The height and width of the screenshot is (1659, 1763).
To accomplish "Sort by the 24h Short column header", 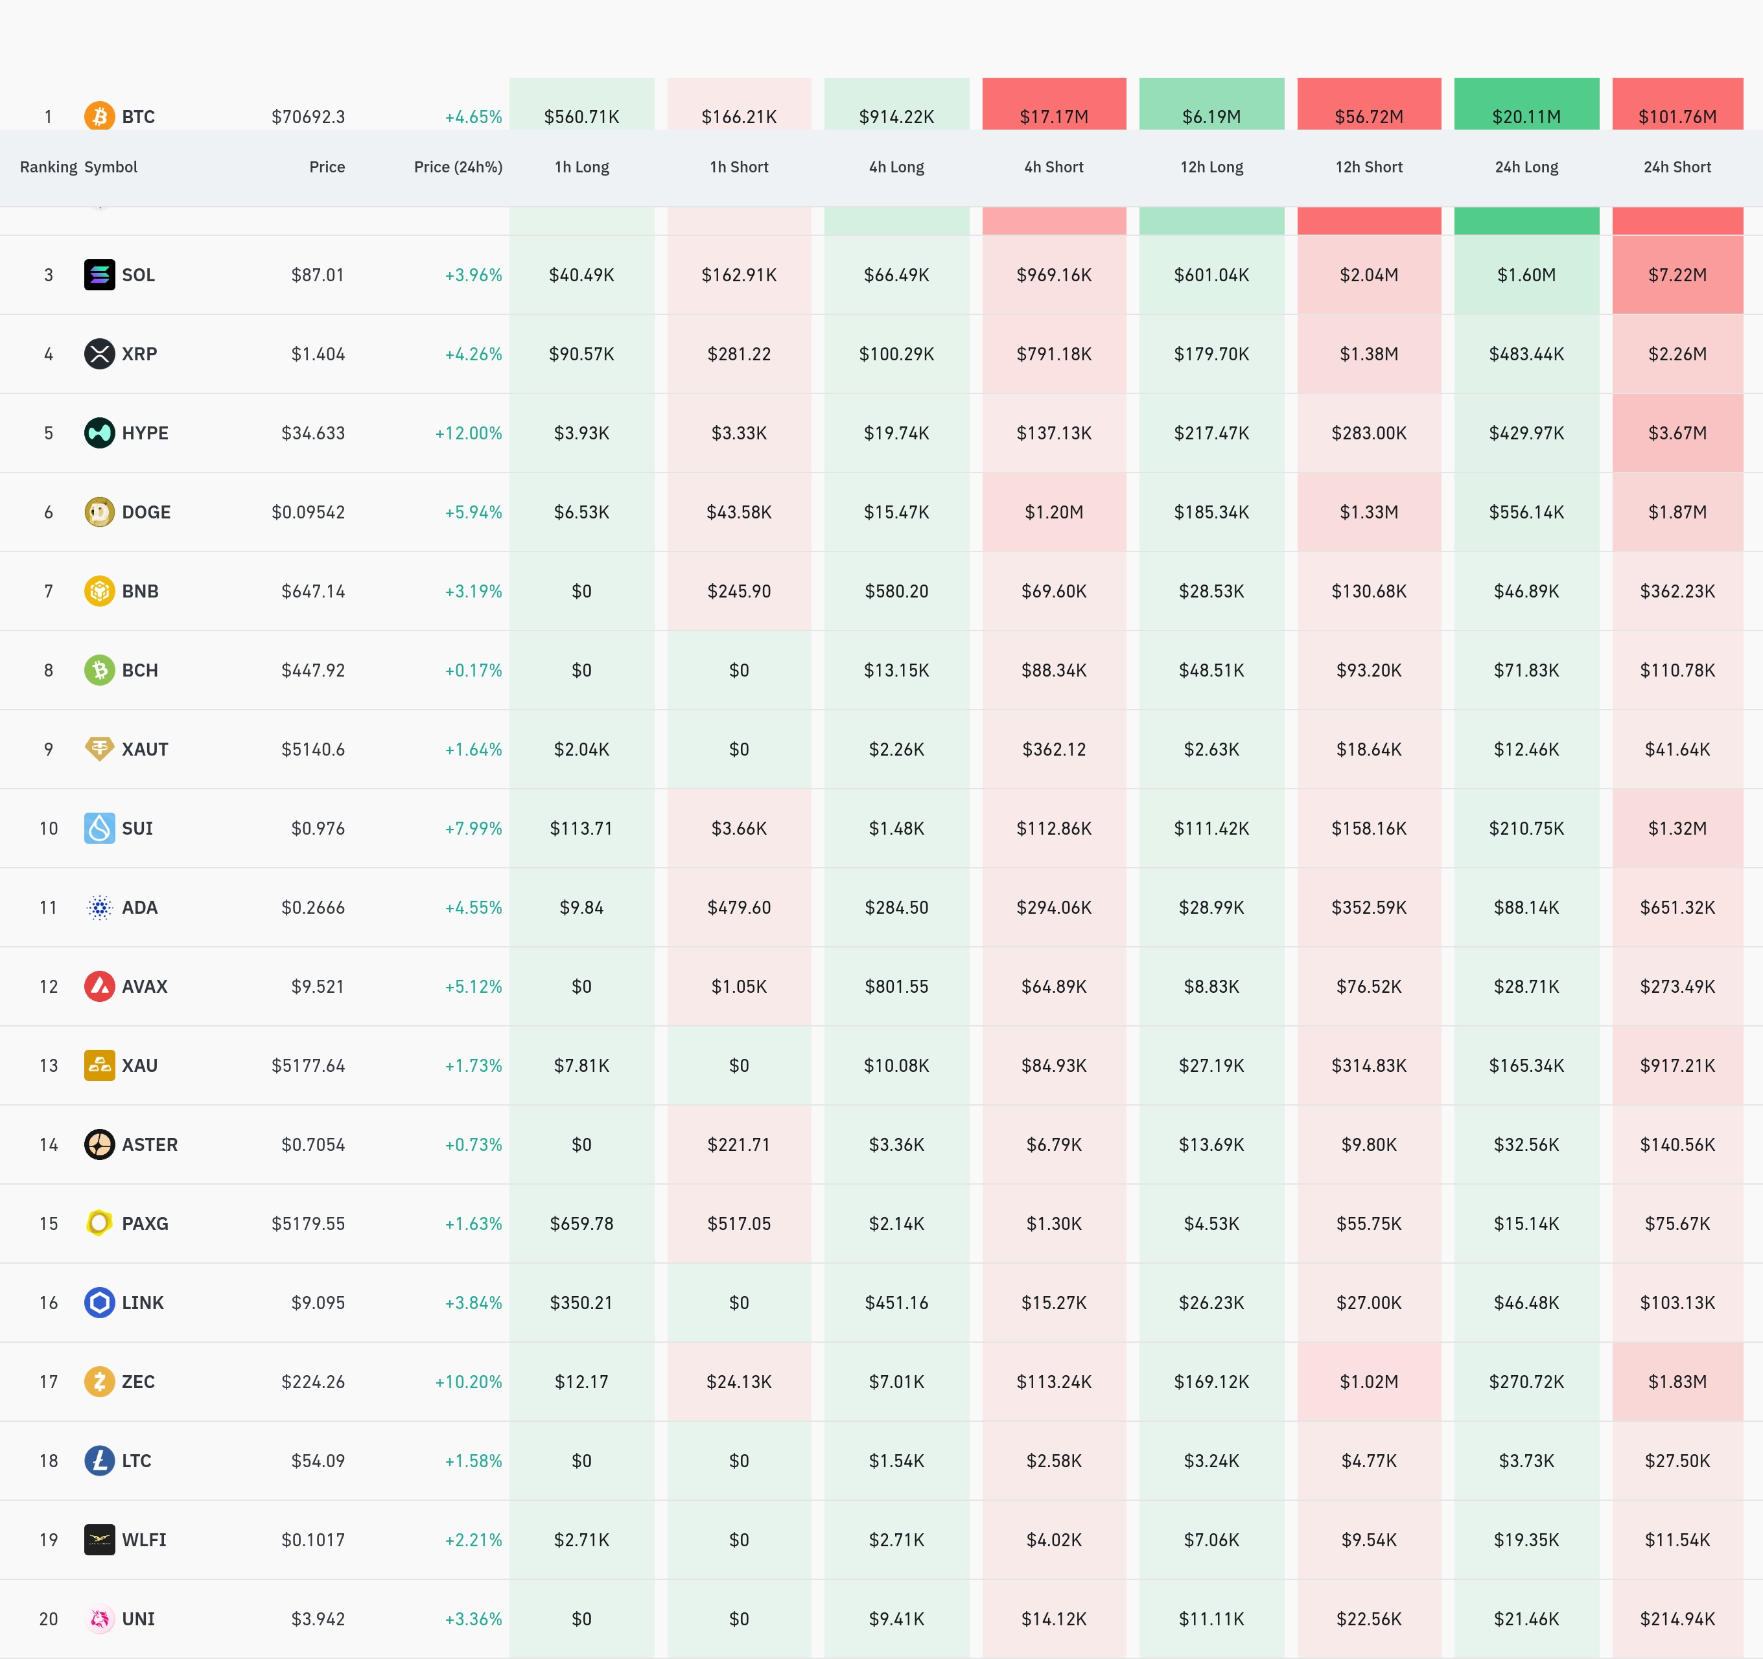I will pos(1677,167).
